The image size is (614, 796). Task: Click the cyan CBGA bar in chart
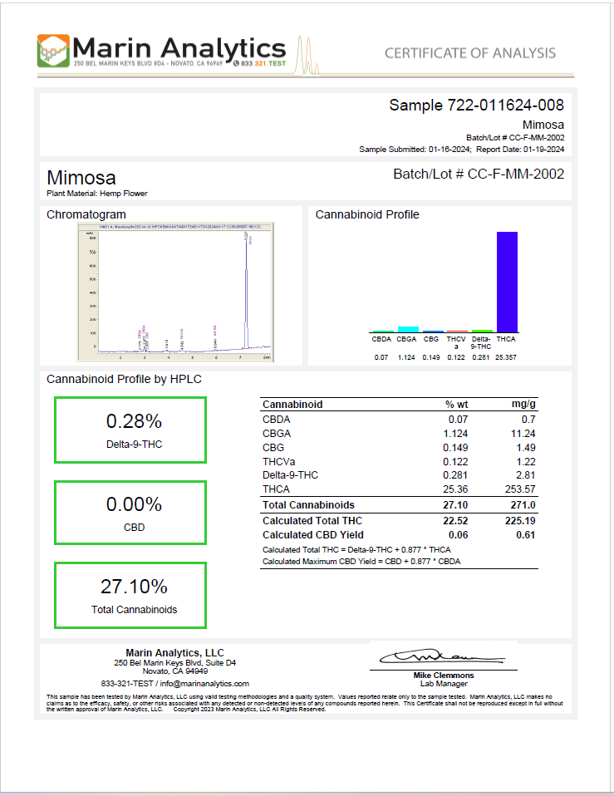(x=407, y=329)
